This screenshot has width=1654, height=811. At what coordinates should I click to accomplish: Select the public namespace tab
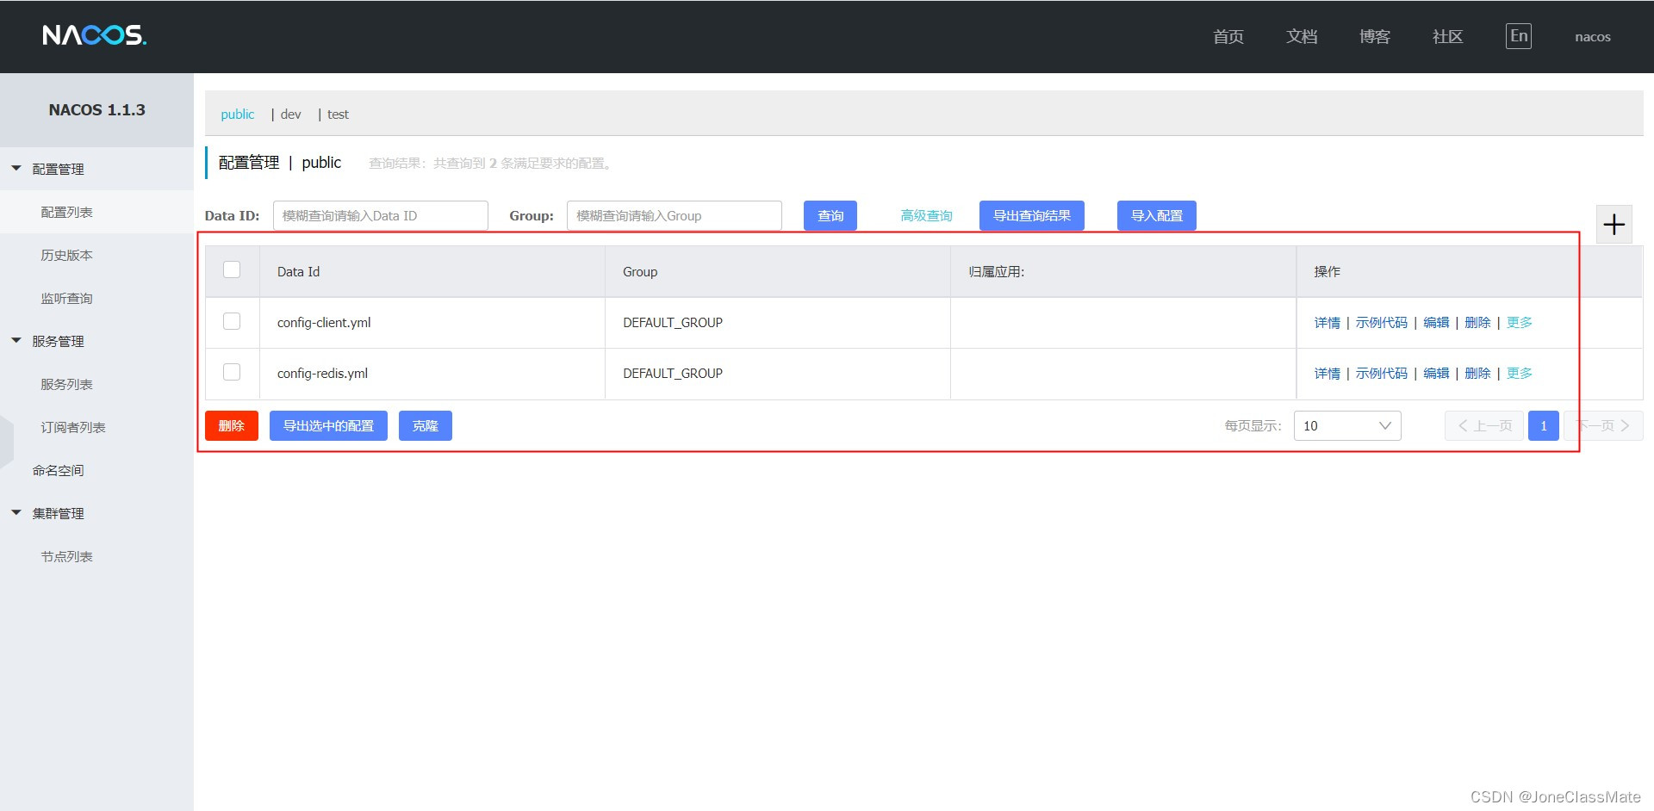238,115
